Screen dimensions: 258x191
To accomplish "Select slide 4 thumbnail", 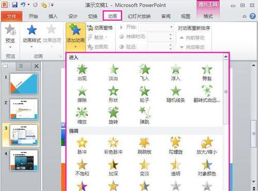I will click(24, 160).
